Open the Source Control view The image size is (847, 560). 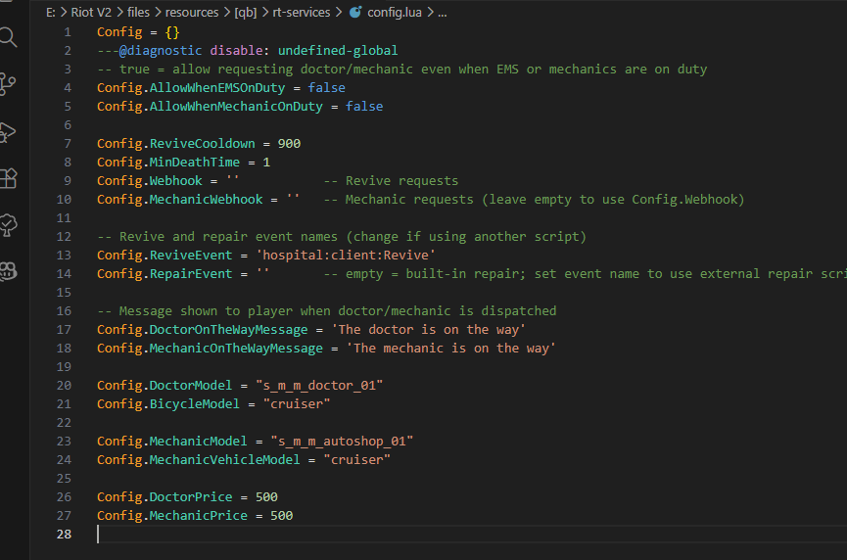[8, 83]
